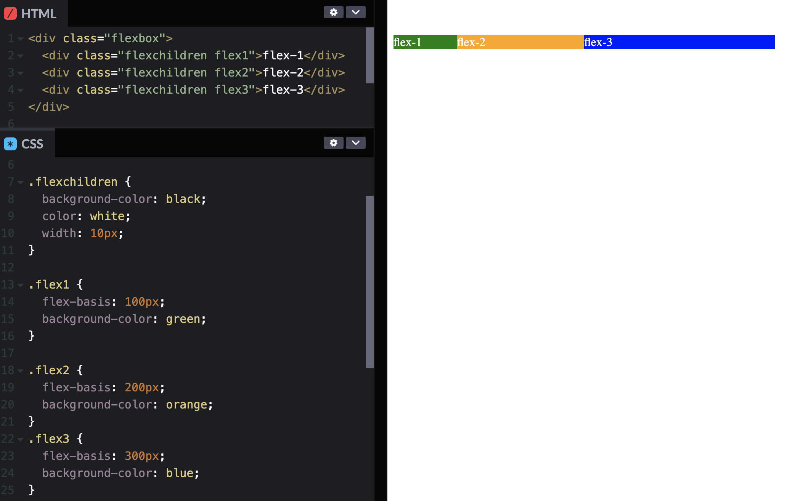
Task: Collapse the .flex2 CSS rule
Action: pos(21,371)
